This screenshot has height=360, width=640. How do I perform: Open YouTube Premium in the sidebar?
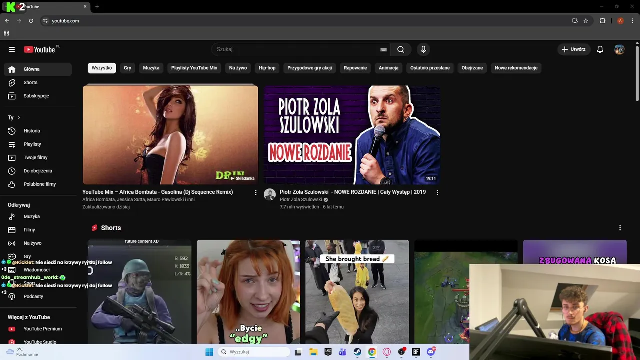(x=38, y=329)
